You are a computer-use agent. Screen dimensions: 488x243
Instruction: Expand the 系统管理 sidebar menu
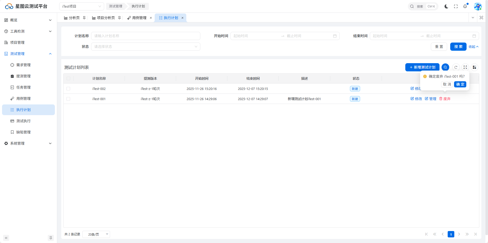pos(28,143)
